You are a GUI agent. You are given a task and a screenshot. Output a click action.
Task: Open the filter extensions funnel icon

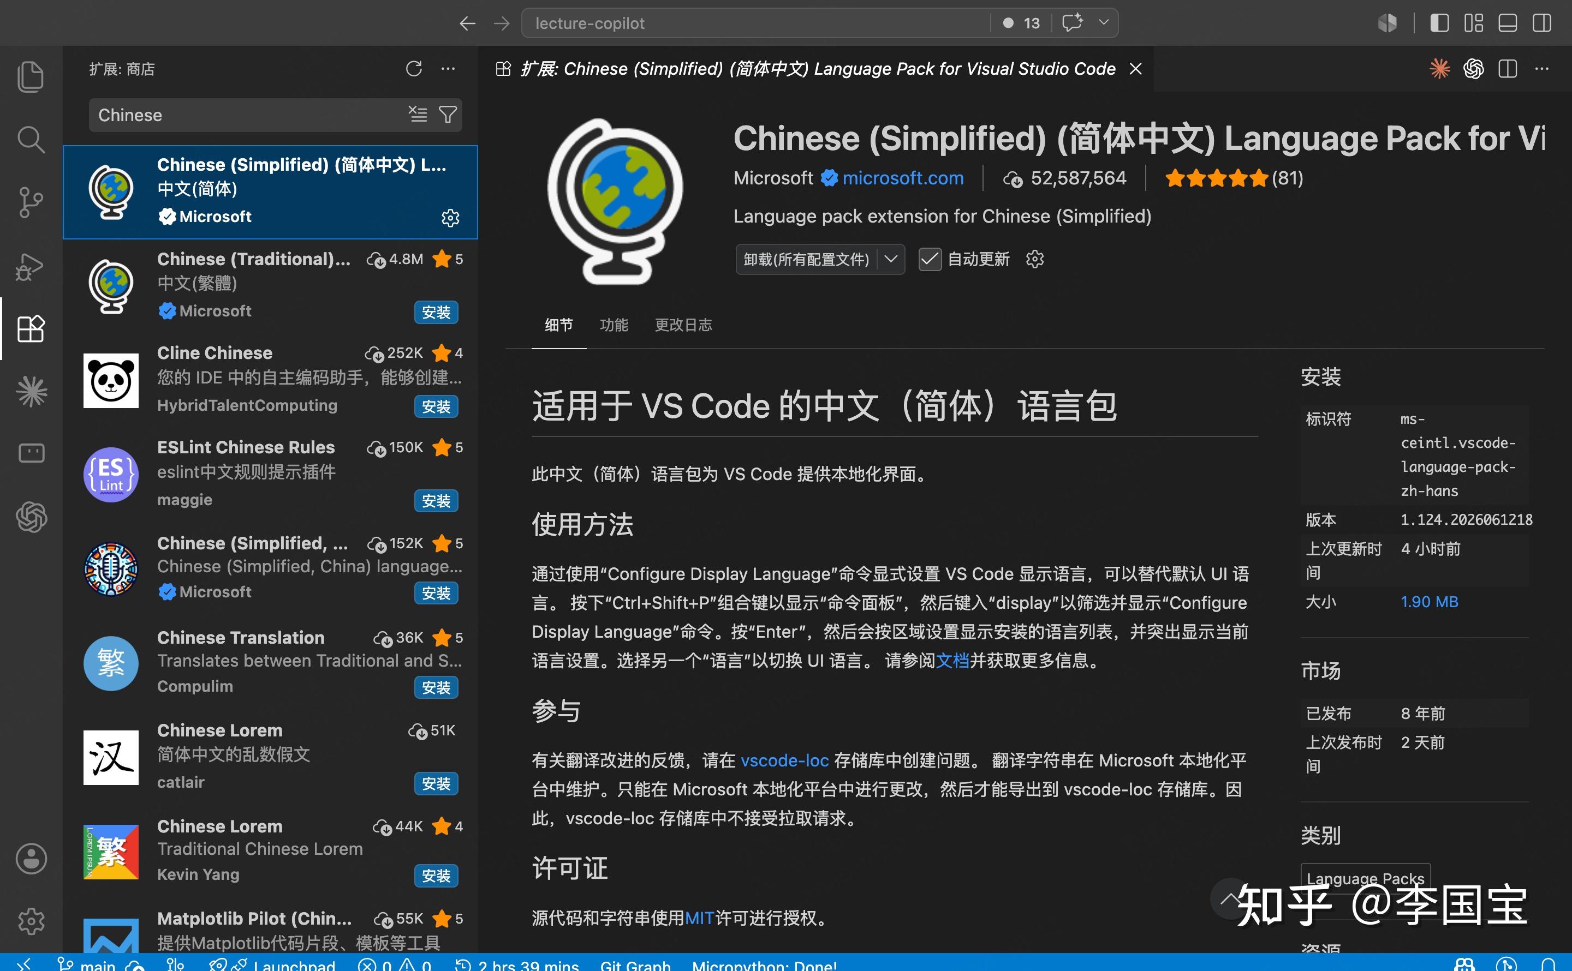coord(448,115)
